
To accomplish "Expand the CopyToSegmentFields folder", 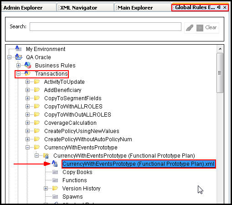I will [x=27, y=98].
